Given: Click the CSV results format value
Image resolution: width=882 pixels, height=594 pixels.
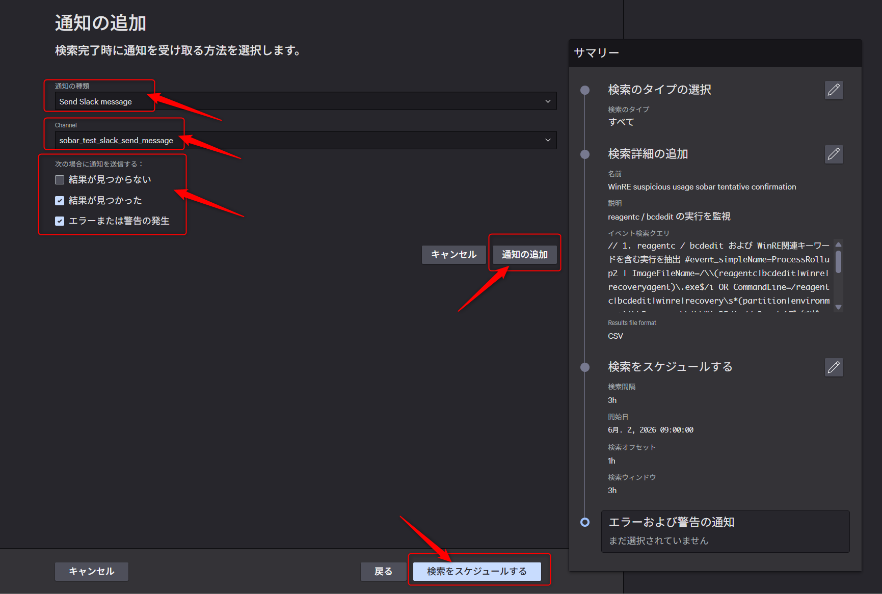Looking at the screenshot, I should 615,336.
